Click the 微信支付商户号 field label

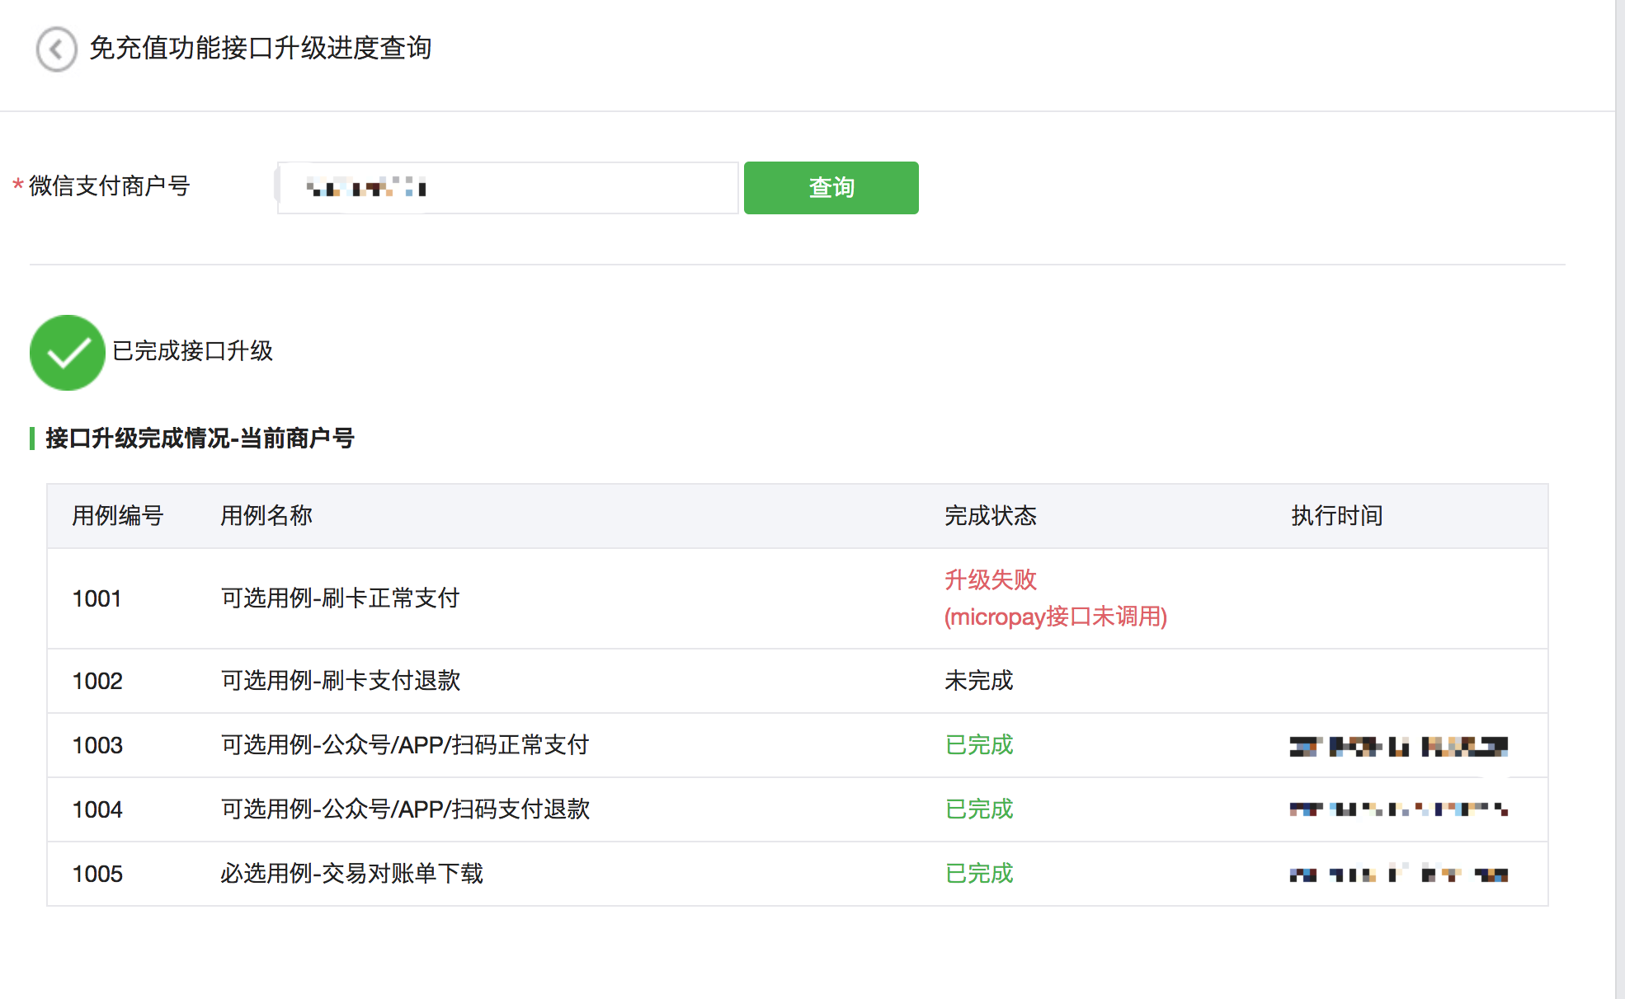point(109,185)
